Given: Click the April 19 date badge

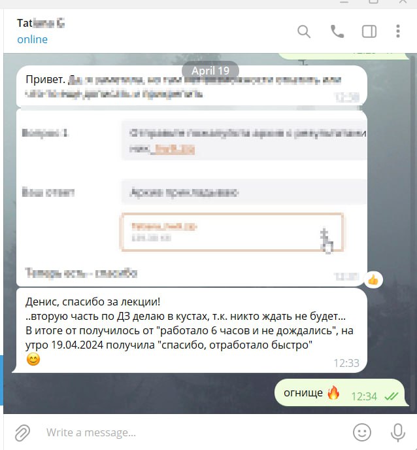Looking at the screenshot, I should point(210,71).
